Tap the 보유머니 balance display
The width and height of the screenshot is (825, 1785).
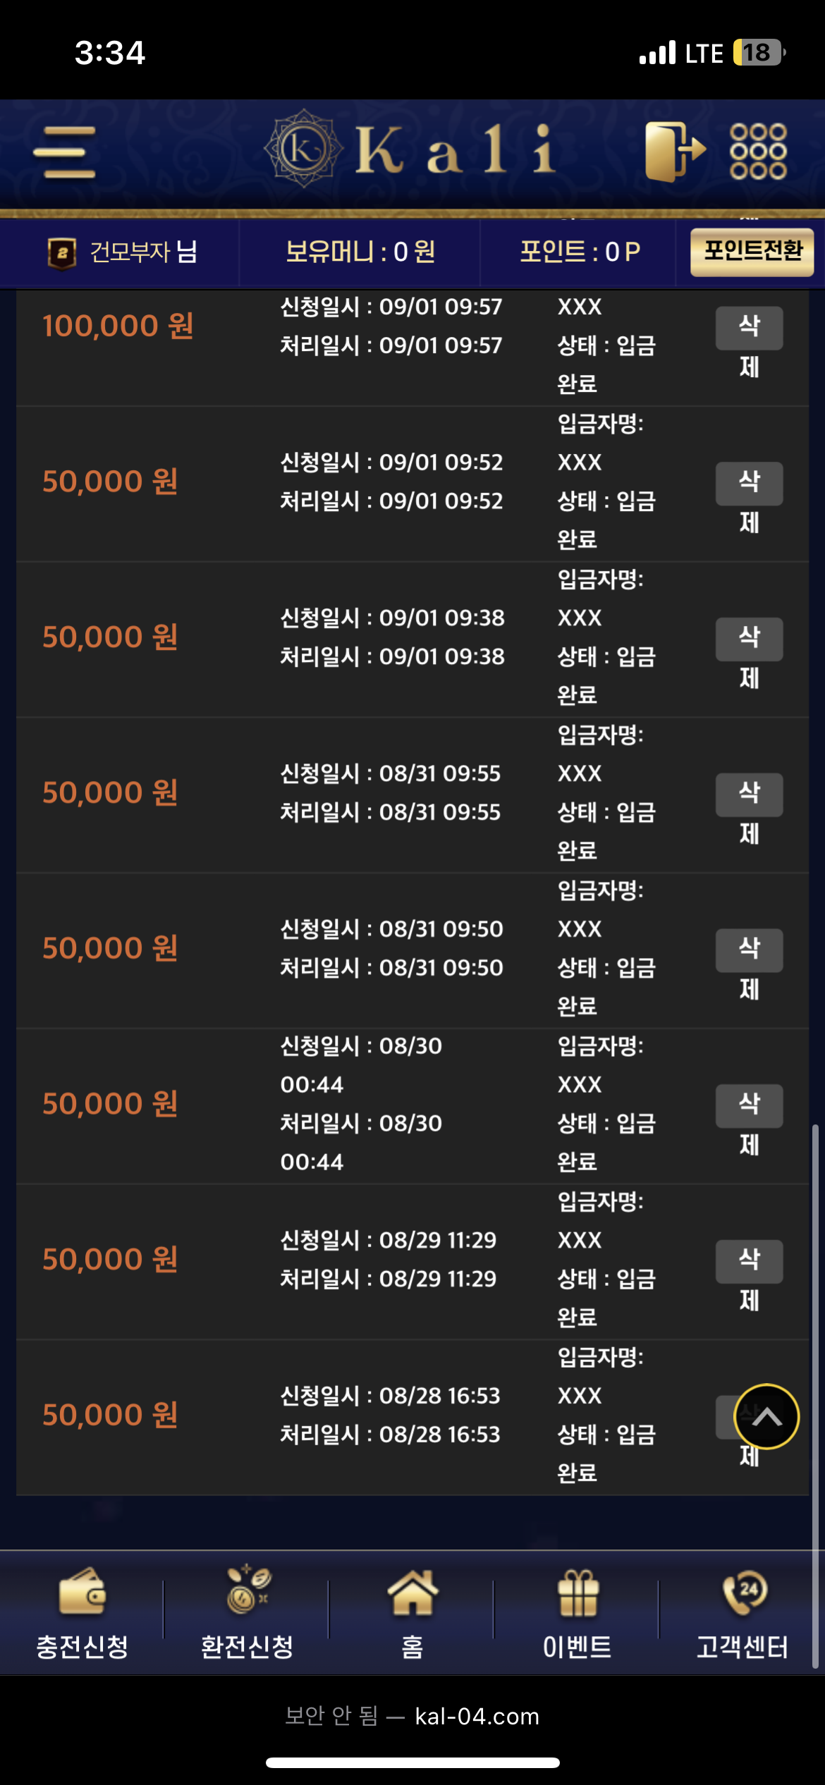coord(360,252)
